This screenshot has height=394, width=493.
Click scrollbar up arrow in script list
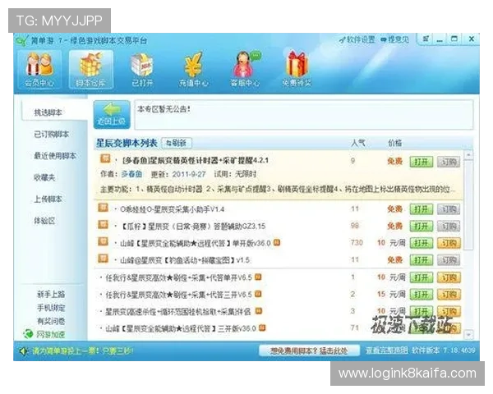[468, 155]
